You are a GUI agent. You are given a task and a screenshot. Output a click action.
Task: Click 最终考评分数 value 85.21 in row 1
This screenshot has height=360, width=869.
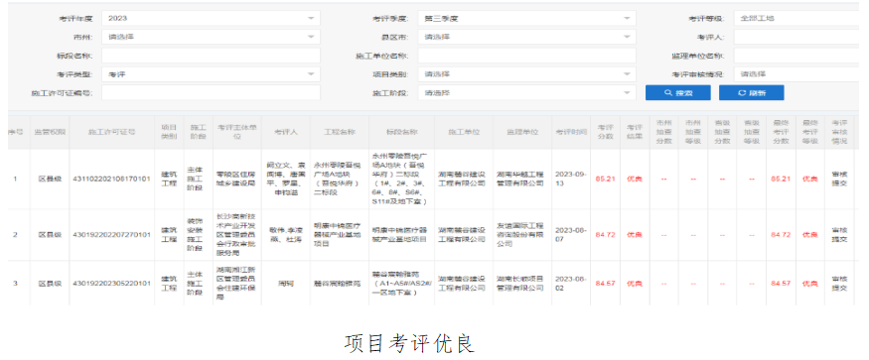(781, 180)
